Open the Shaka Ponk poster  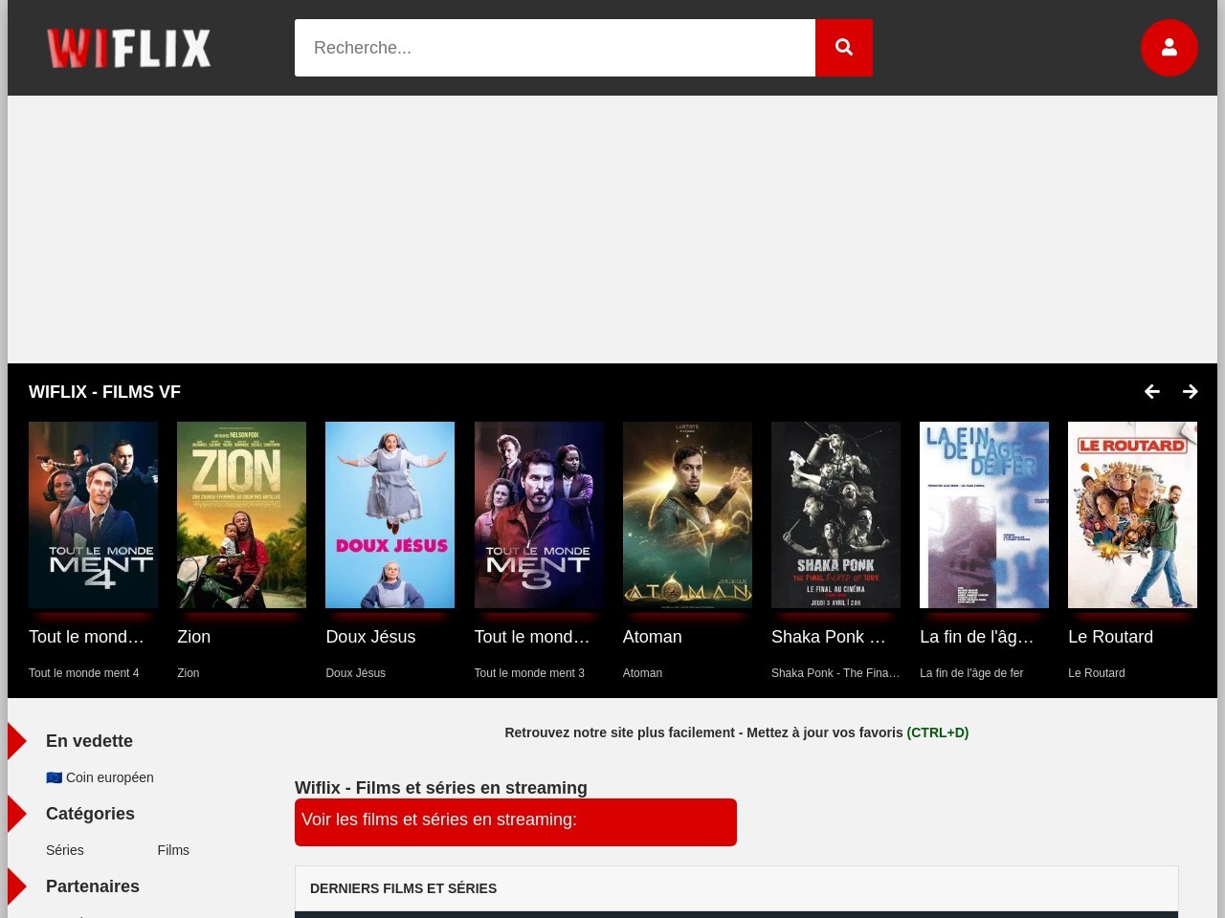(x=835, y=514)
